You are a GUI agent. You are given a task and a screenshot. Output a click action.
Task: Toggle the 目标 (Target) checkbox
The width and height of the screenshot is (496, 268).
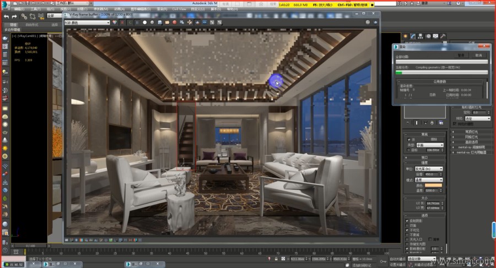[x=409, y=150]
